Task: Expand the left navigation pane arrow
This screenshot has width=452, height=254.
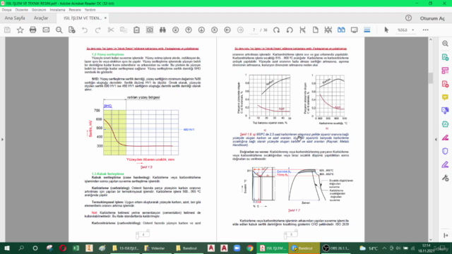Action: (3, 140)
